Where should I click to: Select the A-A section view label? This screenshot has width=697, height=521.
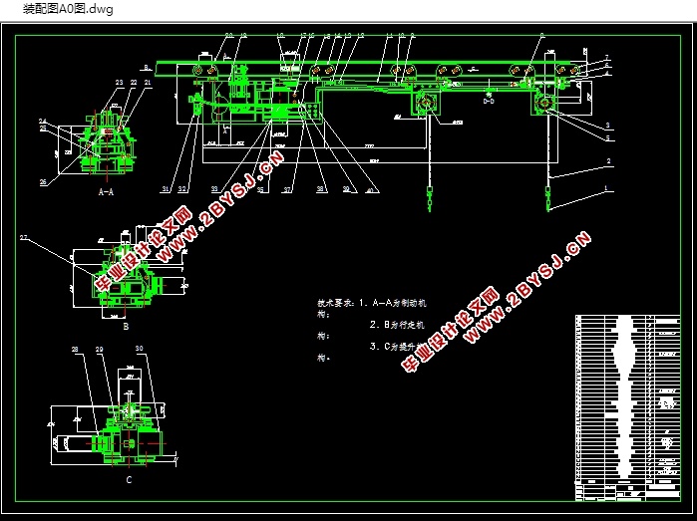[x=106, y=192]
